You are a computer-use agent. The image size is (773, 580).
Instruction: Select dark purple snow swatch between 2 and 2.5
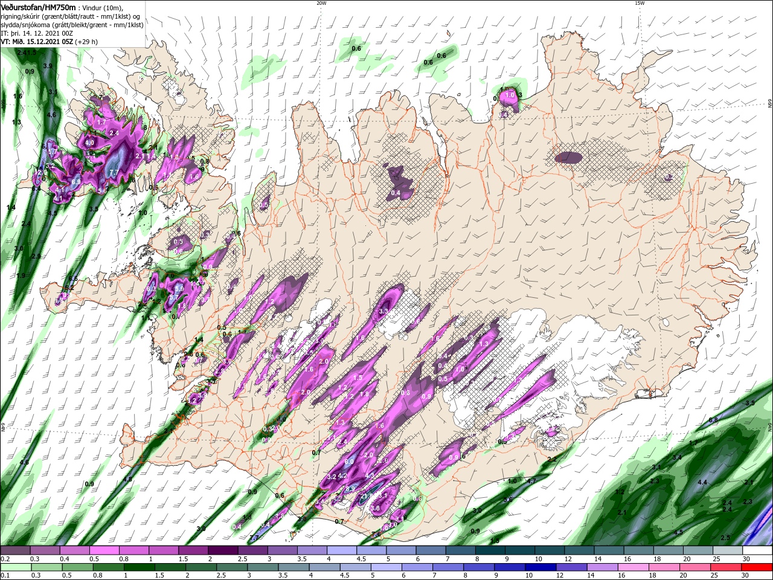(223, 551)
